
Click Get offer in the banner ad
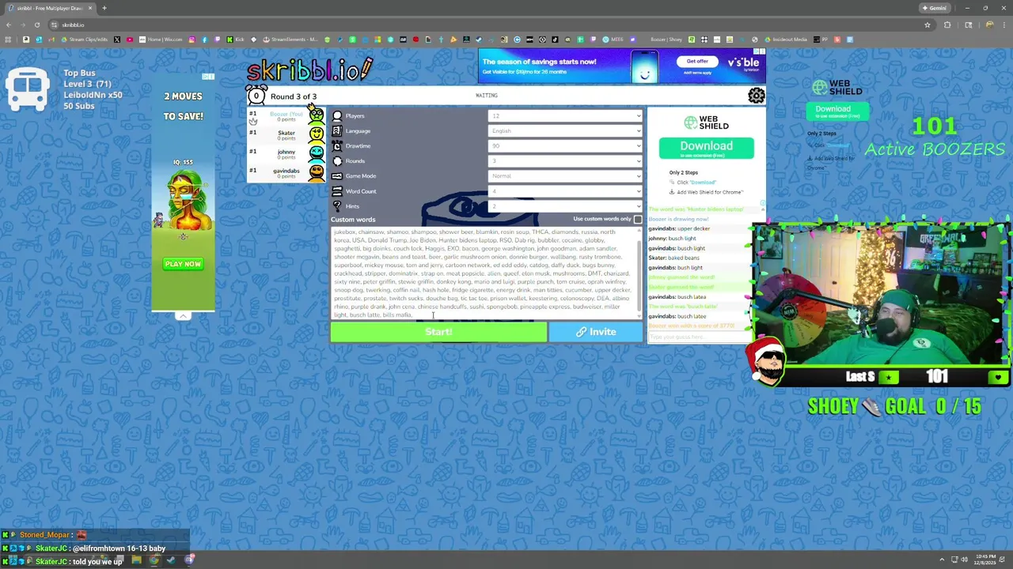click(697, 62)
